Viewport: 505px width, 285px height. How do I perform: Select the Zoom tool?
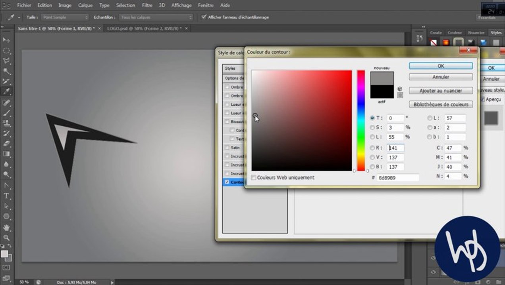click(x=7, y=238)
